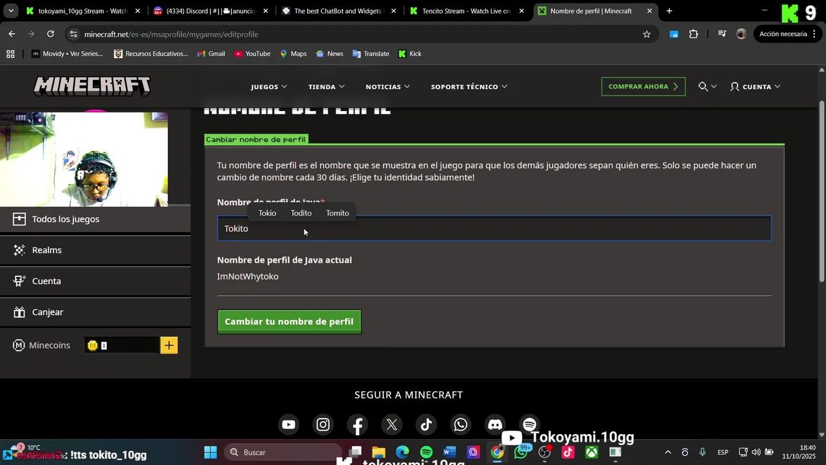Viewport: 826px width, 465px height.
Task: Select Realms in the sidebar
Action: 95,250
